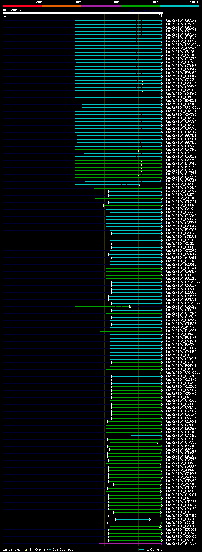Select the UniRef100_B9I0A9 label
The image size is (202, 552).
click(181, 62)
